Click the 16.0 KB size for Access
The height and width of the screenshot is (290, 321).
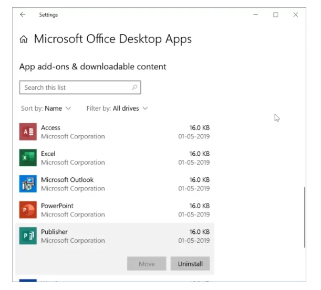200,128
